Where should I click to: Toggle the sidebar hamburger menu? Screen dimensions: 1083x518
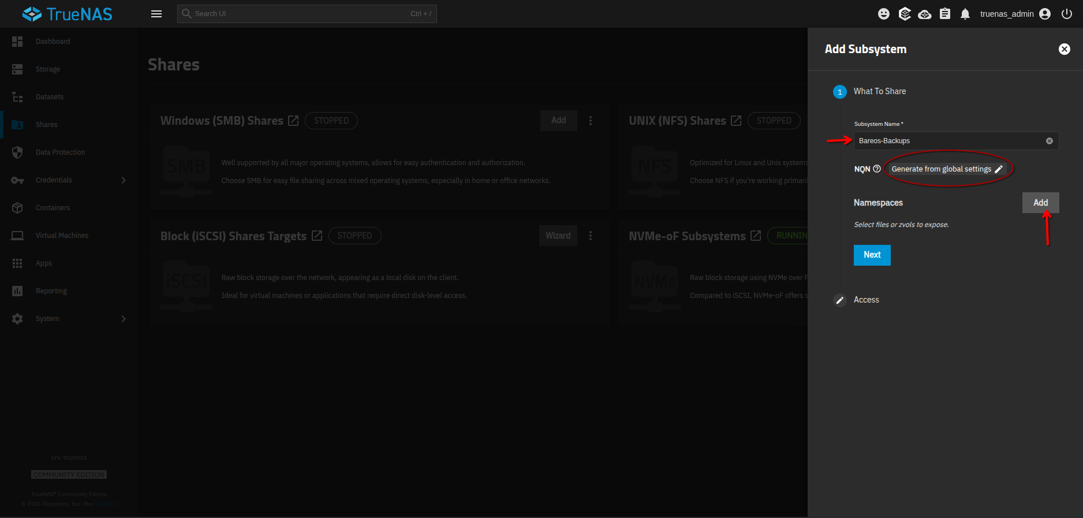pos(156,14)
